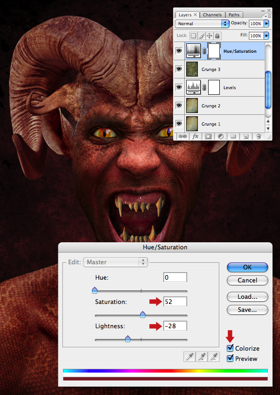280x395 pixels.
Task: Create a new group folder icon
Action: pos(233,136)
